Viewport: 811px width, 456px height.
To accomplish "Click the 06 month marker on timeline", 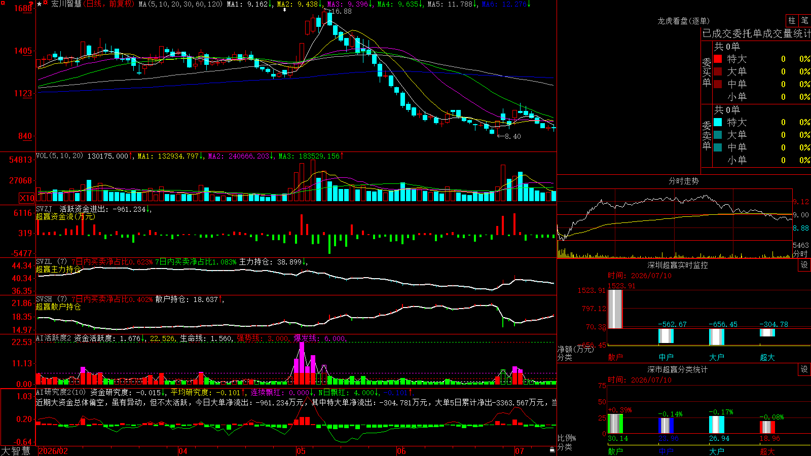I will pos(401,451).
